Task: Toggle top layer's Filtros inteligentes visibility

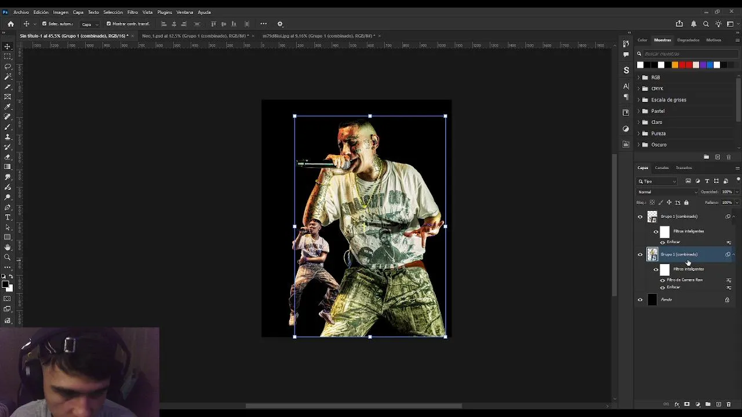Action: 656,231
